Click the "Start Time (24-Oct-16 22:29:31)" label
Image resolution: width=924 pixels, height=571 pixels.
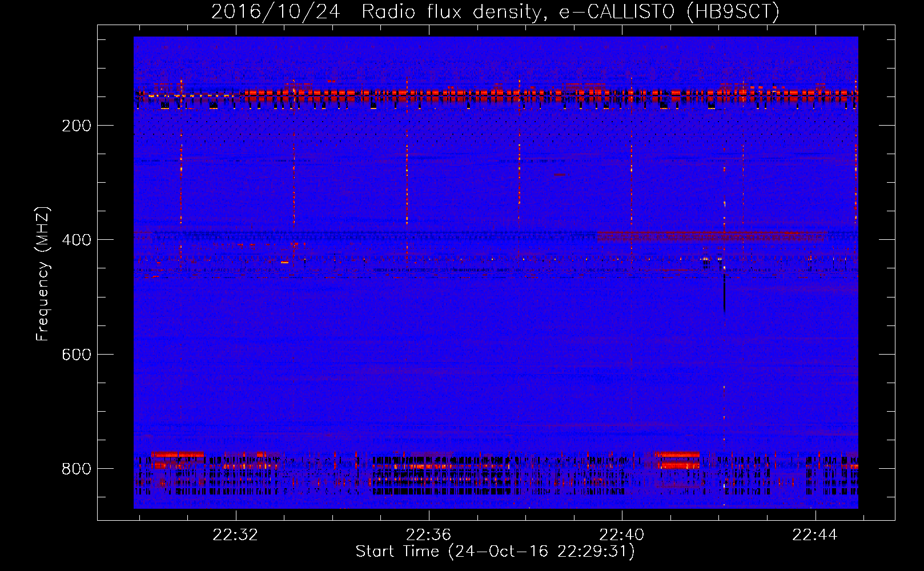click(495, 552)
